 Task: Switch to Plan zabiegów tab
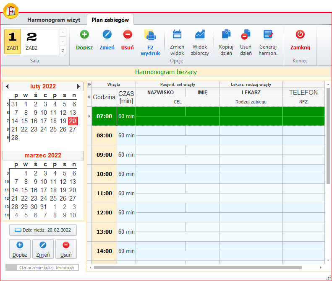click(x=110, y=20)
